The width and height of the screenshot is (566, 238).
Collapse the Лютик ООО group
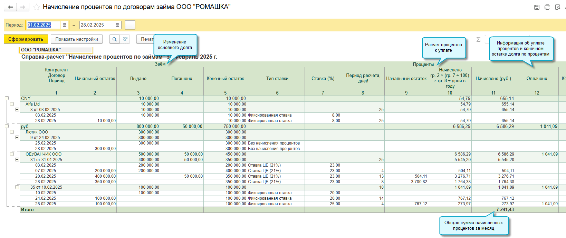(x=12, y=132)
